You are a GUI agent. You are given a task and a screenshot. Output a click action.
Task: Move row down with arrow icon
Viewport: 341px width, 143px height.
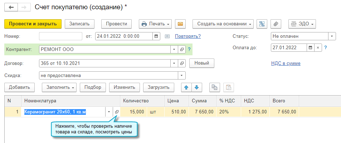click(196, 87)
